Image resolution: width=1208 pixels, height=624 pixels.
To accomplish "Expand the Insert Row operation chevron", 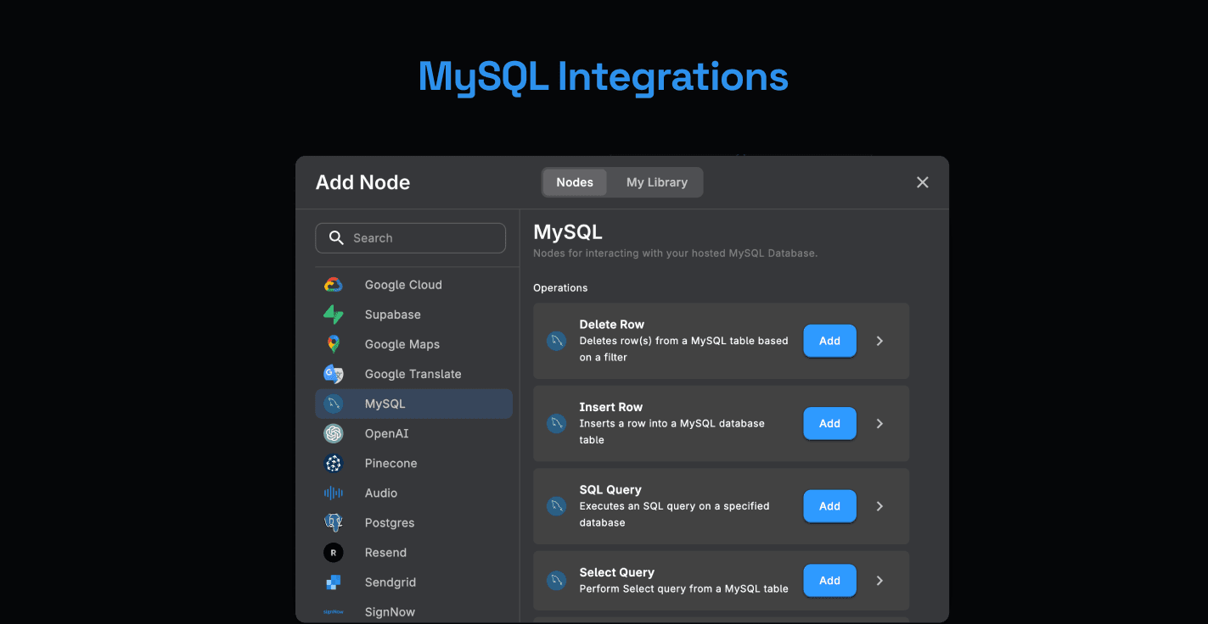I will click(879, 423).
